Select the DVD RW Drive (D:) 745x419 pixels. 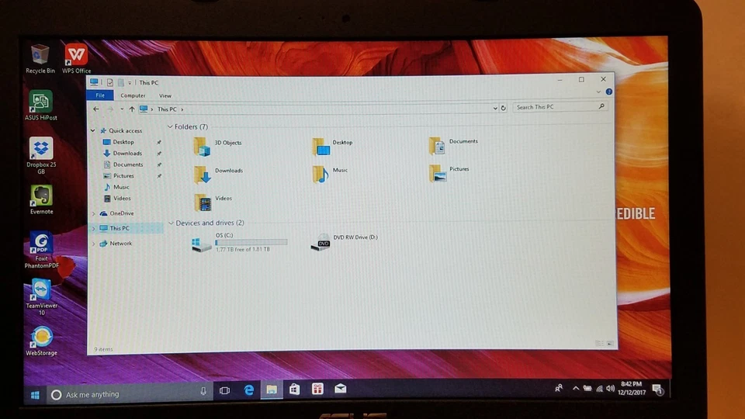pos(344,242)
